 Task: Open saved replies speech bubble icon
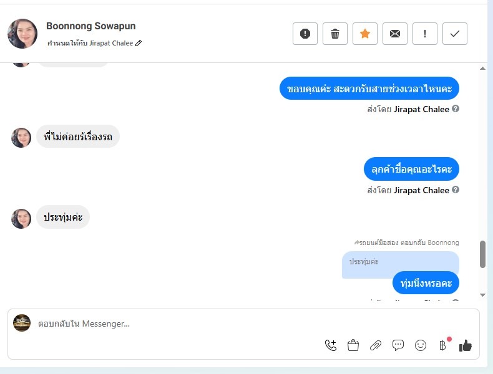[x=398, y=345]
